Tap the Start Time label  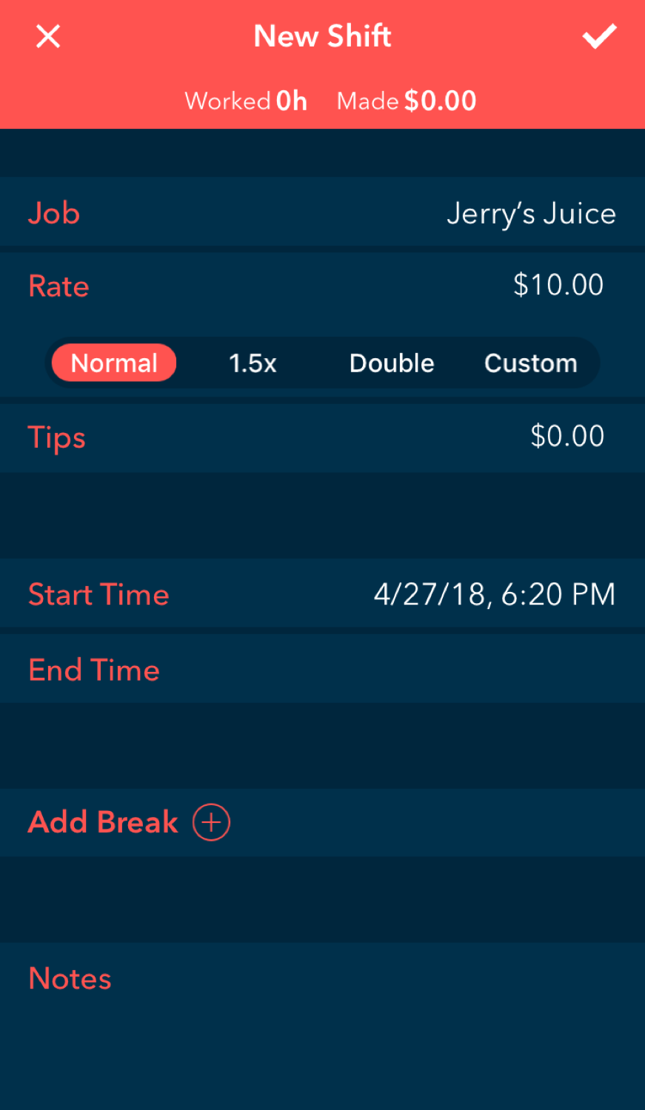[98, 595]
